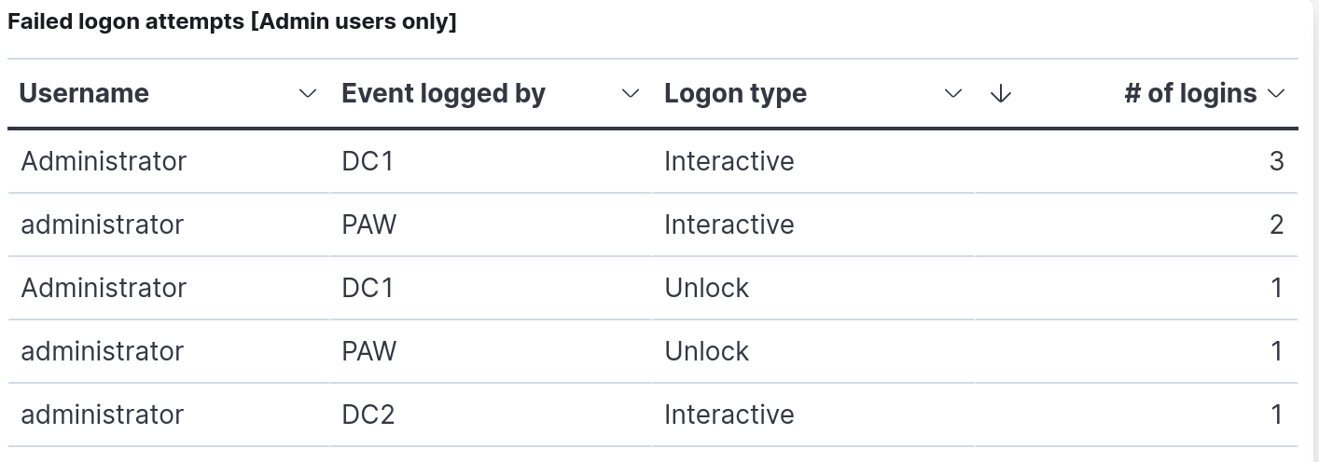Image resolution: width=1319 pixels, height=462 pixels.
Task: Click the Username column header
Action: pyautogui.click(x=84, y=93)
